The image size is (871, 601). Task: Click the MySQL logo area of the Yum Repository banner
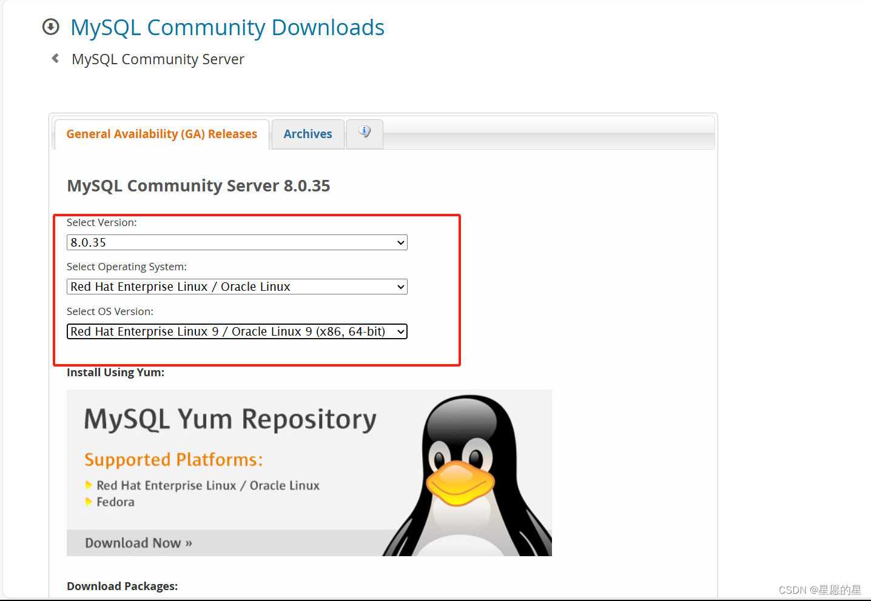pos(230,418)
